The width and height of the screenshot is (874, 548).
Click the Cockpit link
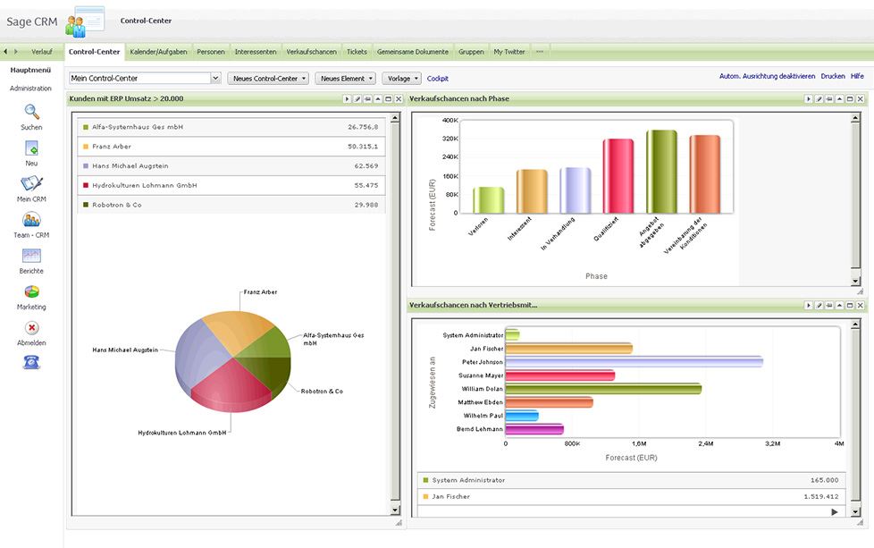[438, 79]
